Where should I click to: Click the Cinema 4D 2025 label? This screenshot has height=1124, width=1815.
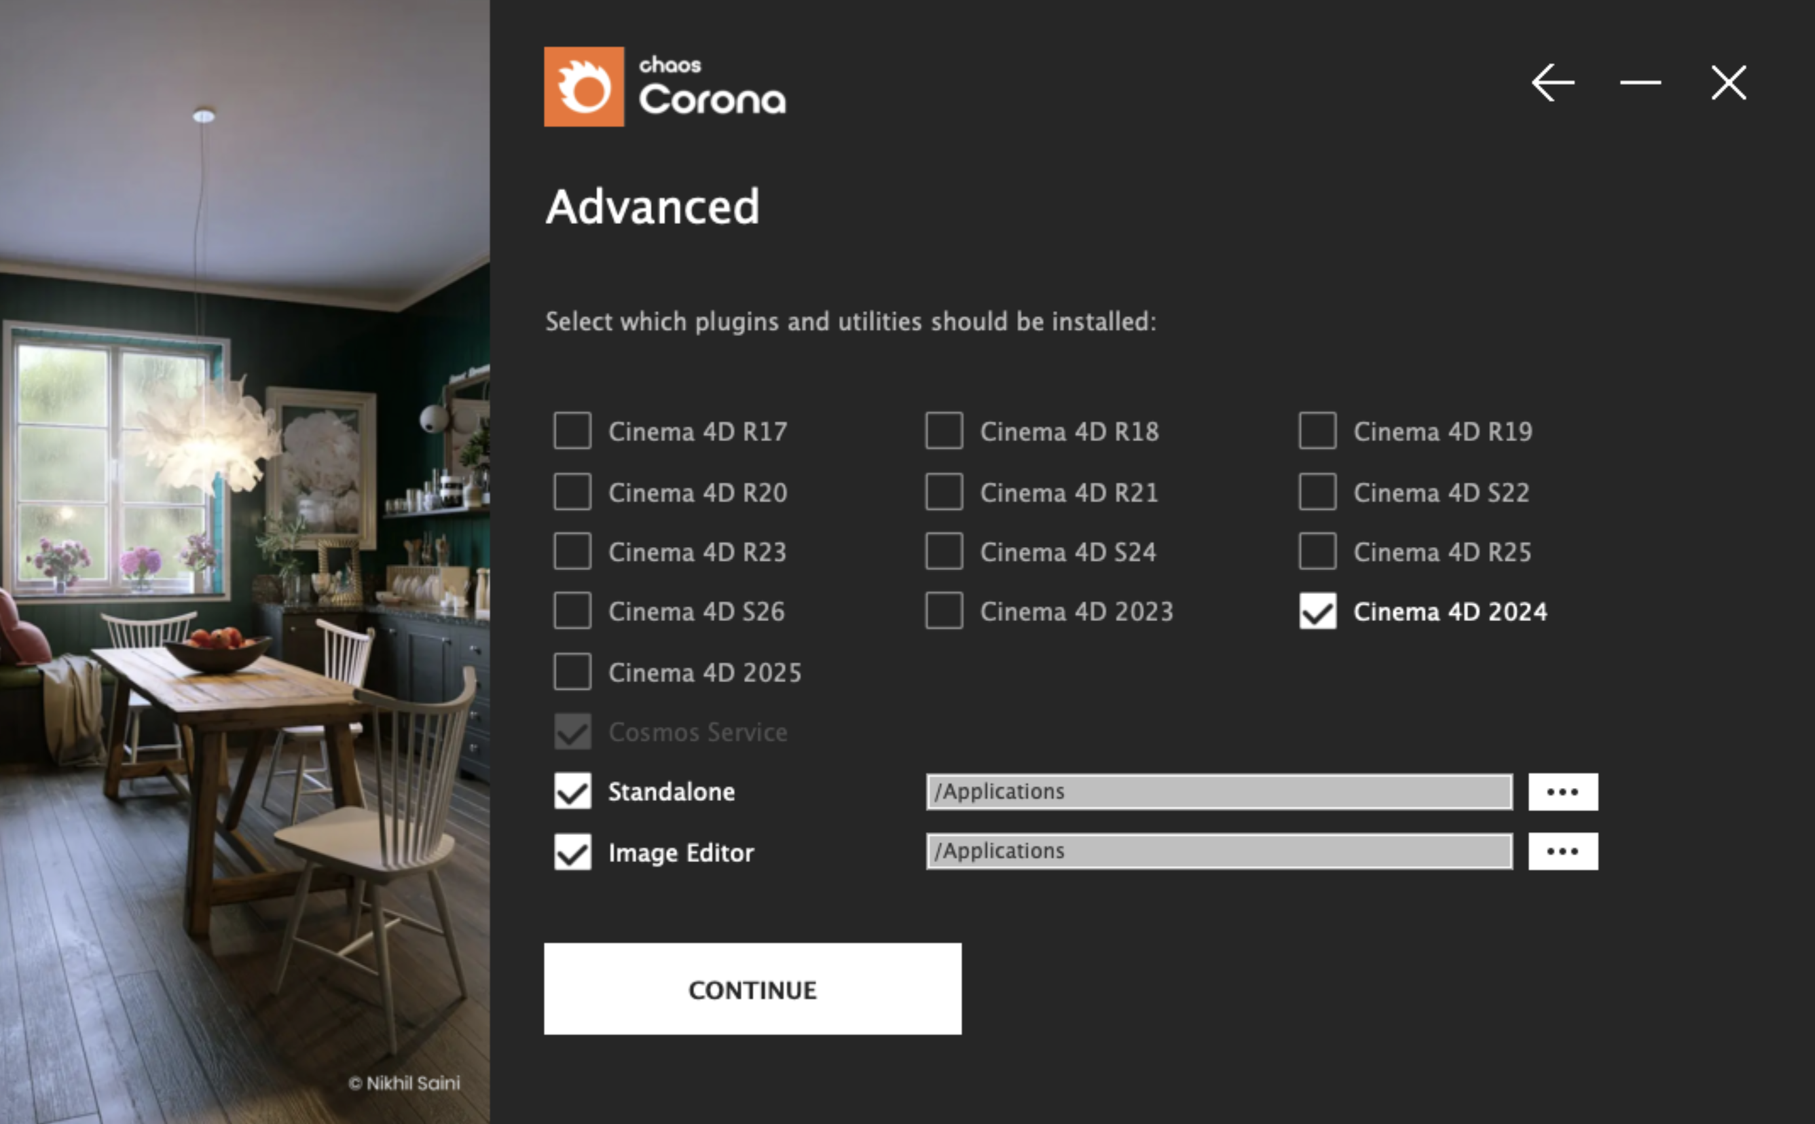pyautogui.click(x=705, y=672)
